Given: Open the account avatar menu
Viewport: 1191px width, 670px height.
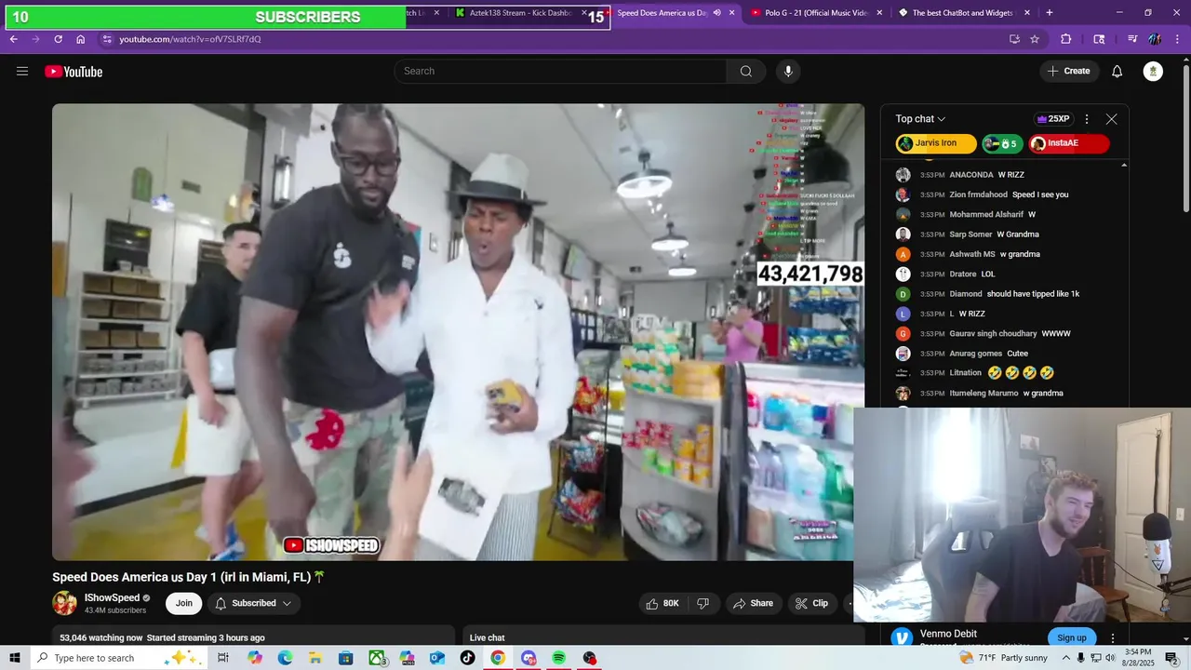Looking at the screenshot, I should [x=1153, y=72].
